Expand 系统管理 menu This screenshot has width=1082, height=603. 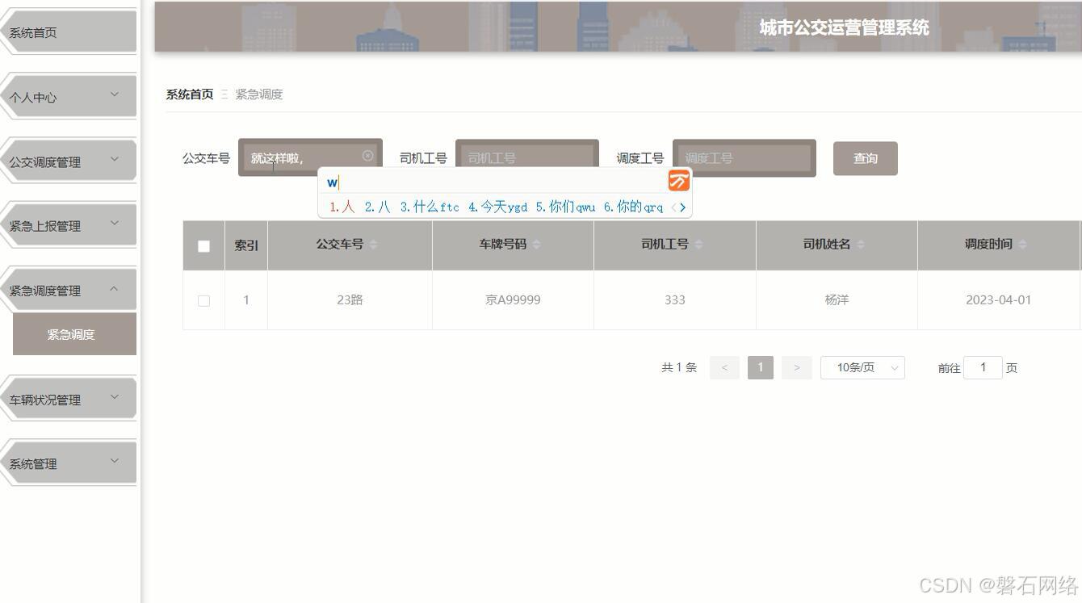69,463
